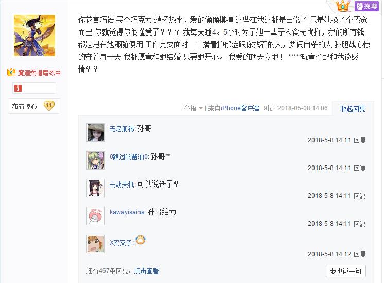Click the red badge icon under the username
Viewport: 384px width, 283px height.
coord(19,88)
